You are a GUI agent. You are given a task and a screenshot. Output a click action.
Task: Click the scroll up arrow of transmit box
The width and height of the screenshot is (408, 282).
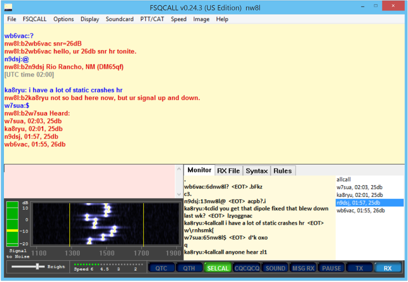coord(179,169)
